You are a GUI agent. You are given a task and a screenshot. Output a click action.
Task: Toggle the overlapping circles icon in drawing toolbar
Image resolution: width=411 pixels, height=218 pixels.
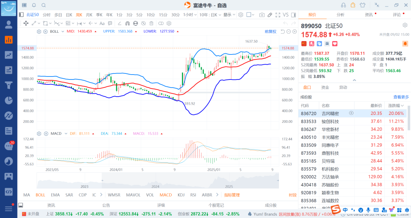[x=161, y=23]
